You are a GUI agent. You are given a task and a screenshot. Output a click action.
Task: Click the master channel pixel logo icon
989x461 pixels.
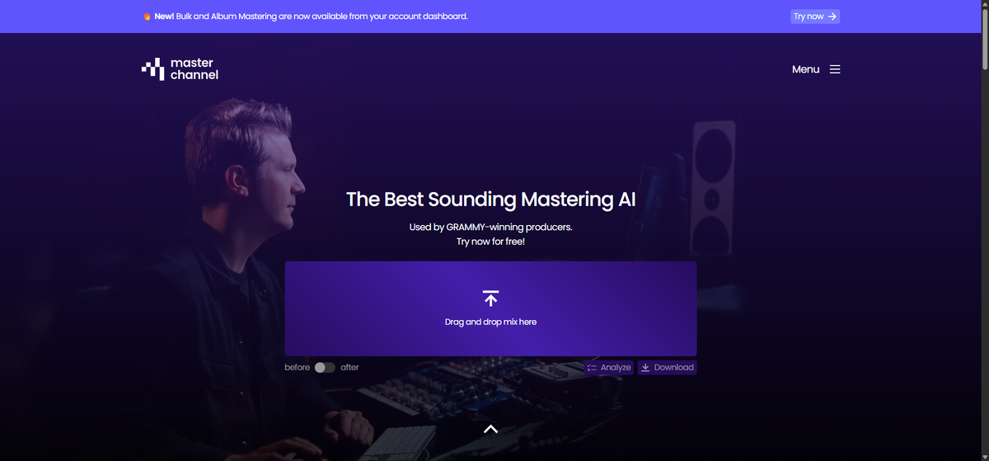[153, 69]
